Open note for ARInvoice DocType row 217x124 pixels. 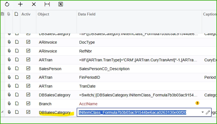(x=17, y=42)
